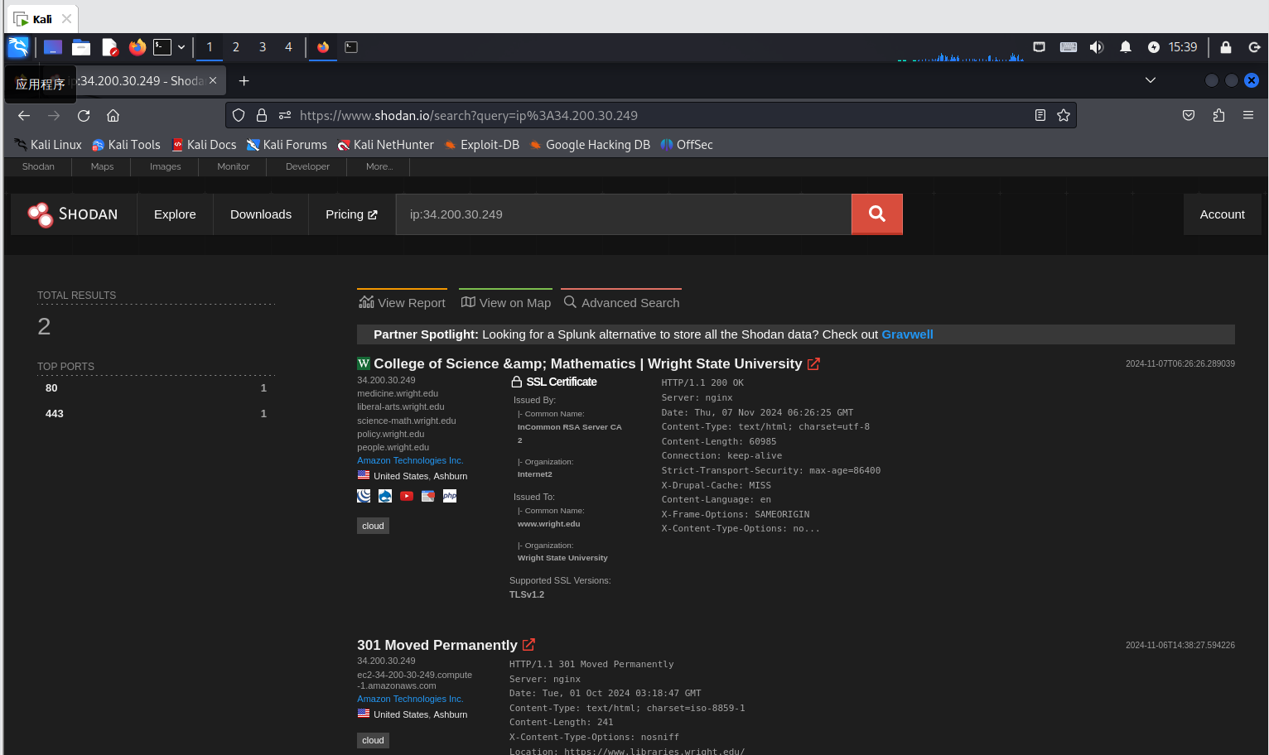Viewport: 1269px width, 755px height.
Task: Filter by port 80 in Top Ports
Action: click(x=156, y=388)
